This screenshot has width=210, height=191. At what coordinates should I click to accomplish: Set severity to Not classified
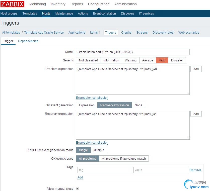(88, 60)
